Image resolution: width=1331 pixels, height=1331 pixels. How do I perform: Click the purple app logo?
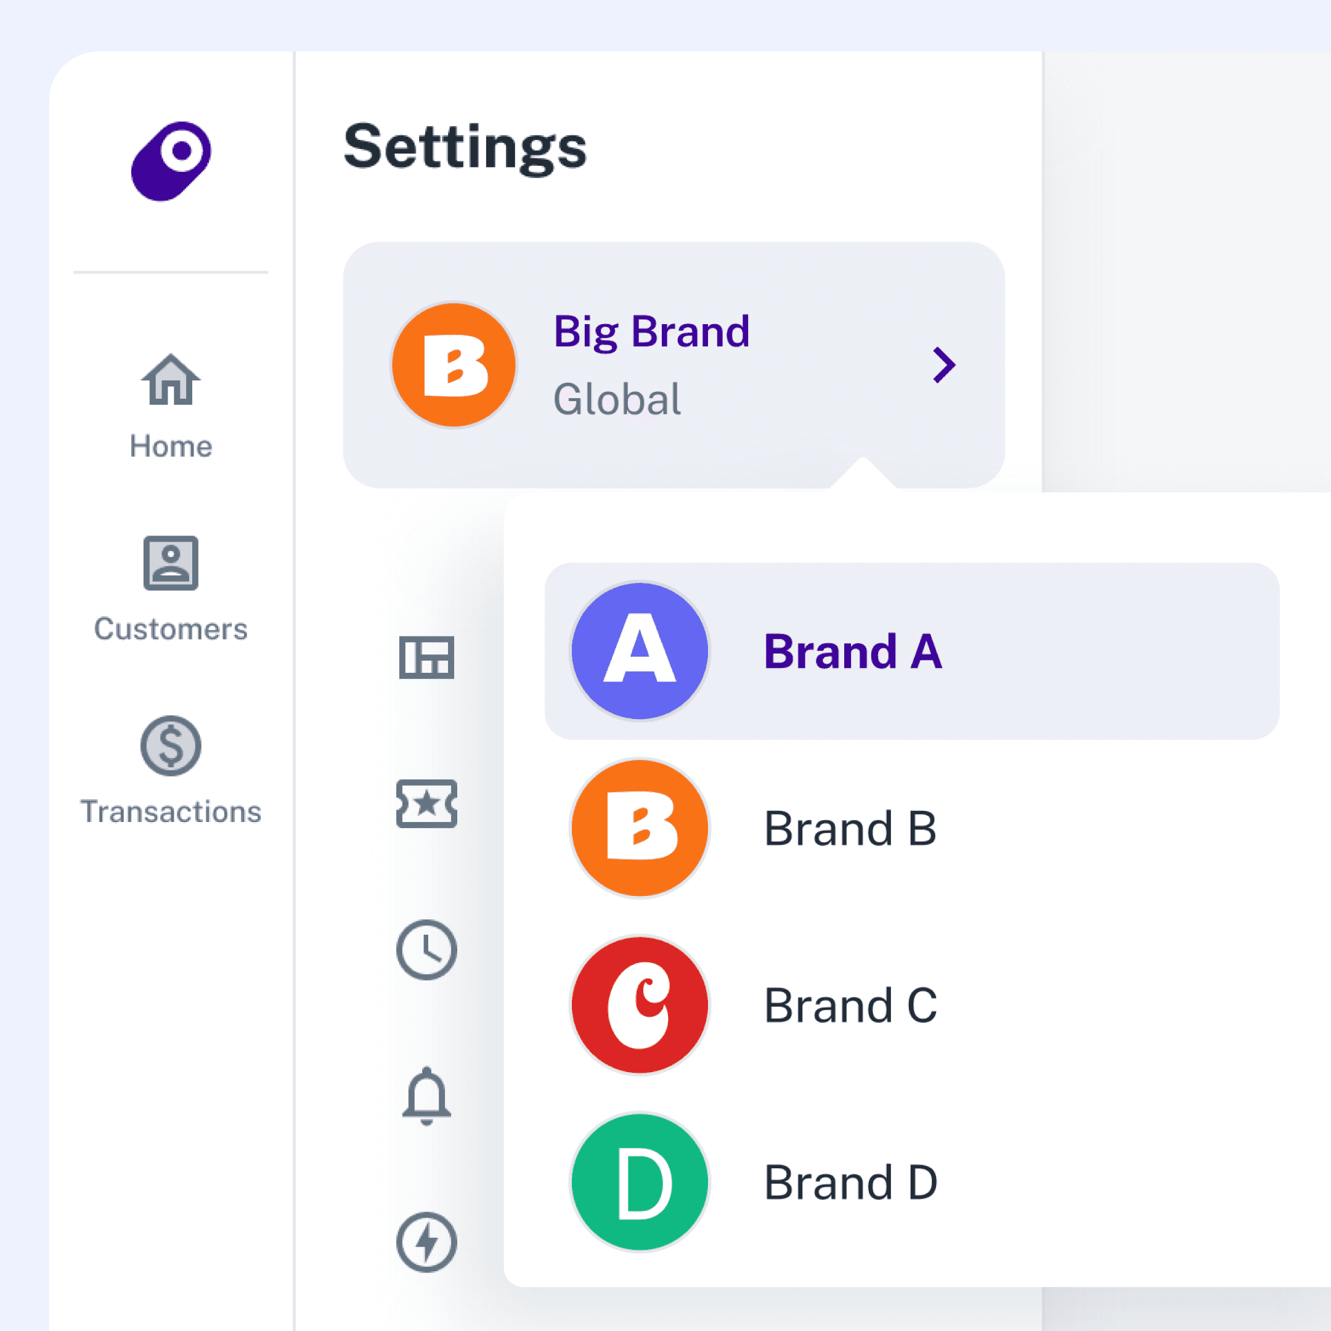(x=171, y=161)
